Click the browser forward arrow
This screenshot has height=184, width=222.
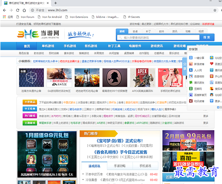point(11,10)
